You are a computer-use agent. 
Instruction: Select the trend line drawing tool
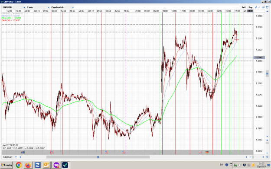[259, 7]
